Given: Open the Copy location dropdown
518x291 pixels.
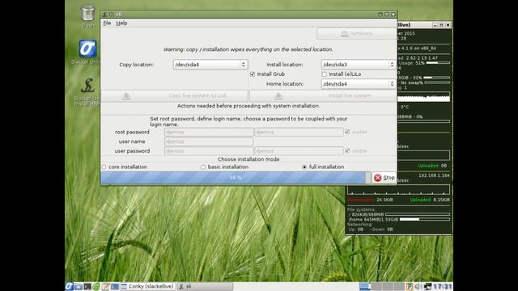Looking at the screenshot, I should point(210,65).
